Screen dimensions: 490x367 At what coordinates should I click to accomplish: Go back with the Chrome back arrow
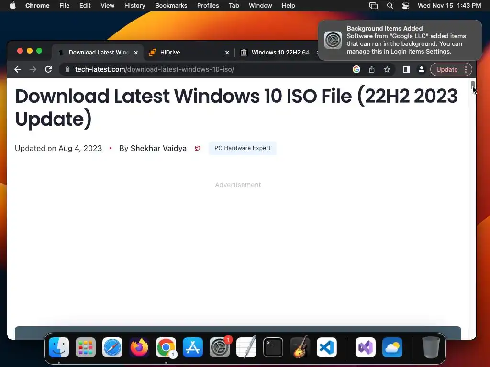[18, 69]
